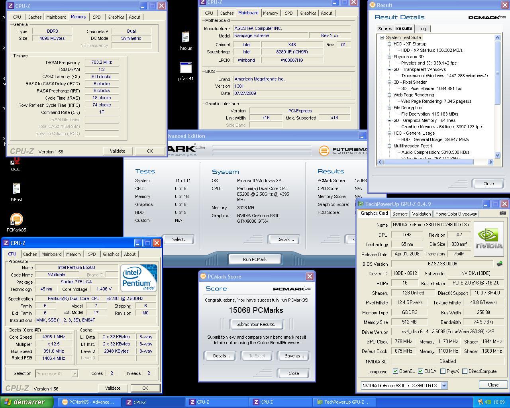The image size is (510, 408).
Task: Collapse the 3D - Pixel Shader node
Action: pos(389,82)
